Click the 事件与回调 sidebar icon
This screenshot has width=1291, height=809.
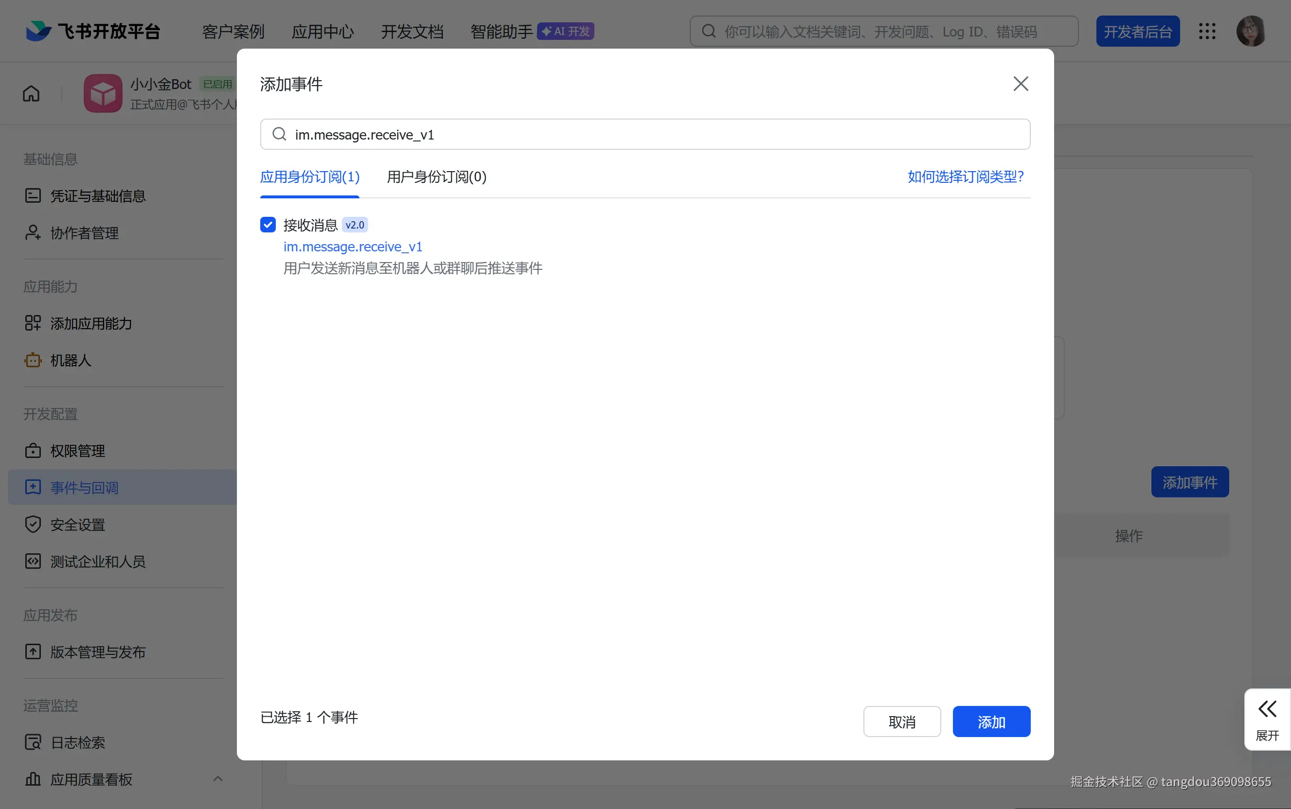(x=33, y=487)
